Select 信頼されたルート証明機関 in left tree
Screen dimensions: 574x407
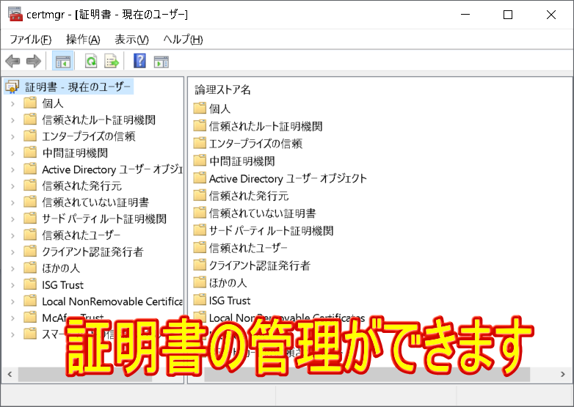(99, 120)
